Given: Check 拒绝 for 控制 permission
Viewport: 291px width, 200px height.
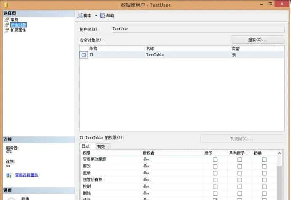Looking at the screenshot, I should coord(264,187).
